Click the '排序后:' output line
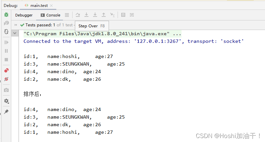Screen dimensions: 265x142 click(32, 94)
